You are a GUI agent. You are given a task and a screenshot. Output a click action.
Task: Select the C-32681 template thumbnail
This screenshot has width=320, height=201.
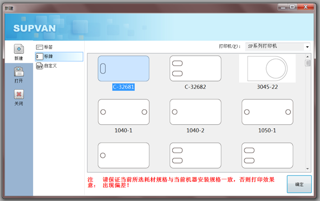124,69
